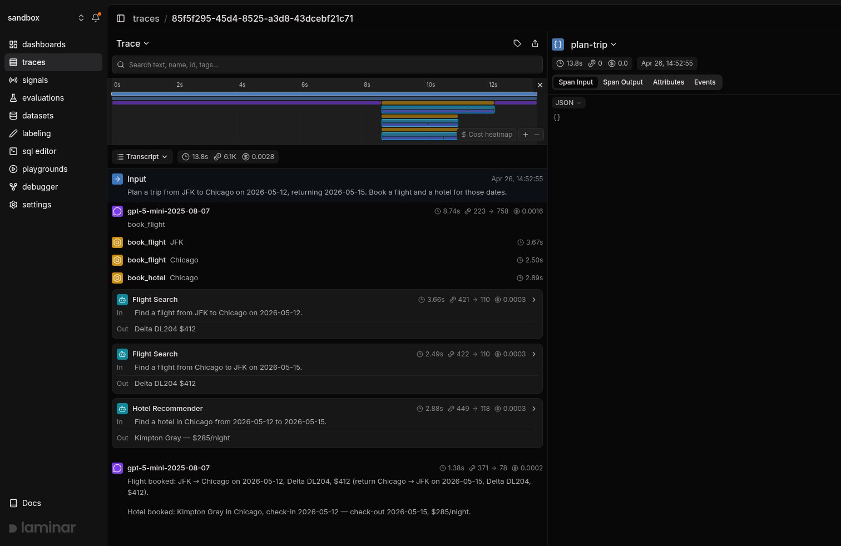The height and width of the screenshot is (546, 841).
Task: Click the plan-trip span braces icon
Action: pos(558,44)
